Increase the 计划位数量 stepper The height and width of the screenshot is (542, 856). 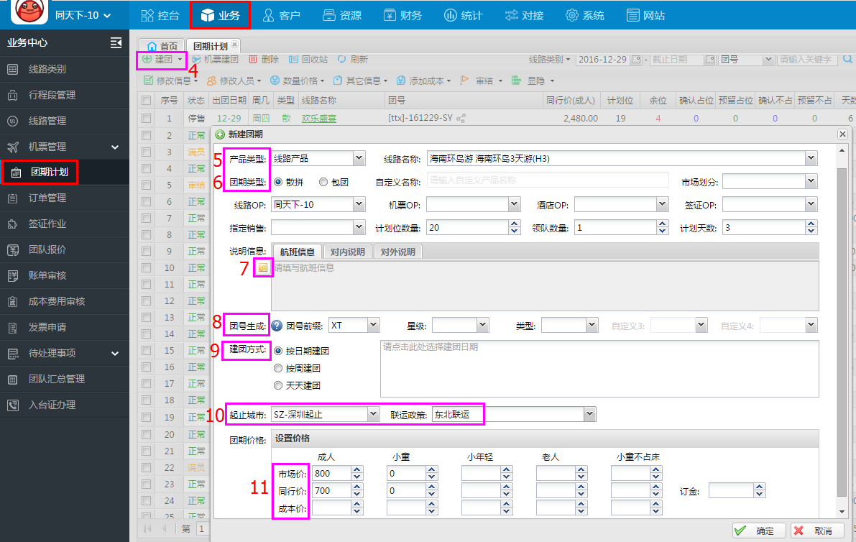tap(515, 224)
